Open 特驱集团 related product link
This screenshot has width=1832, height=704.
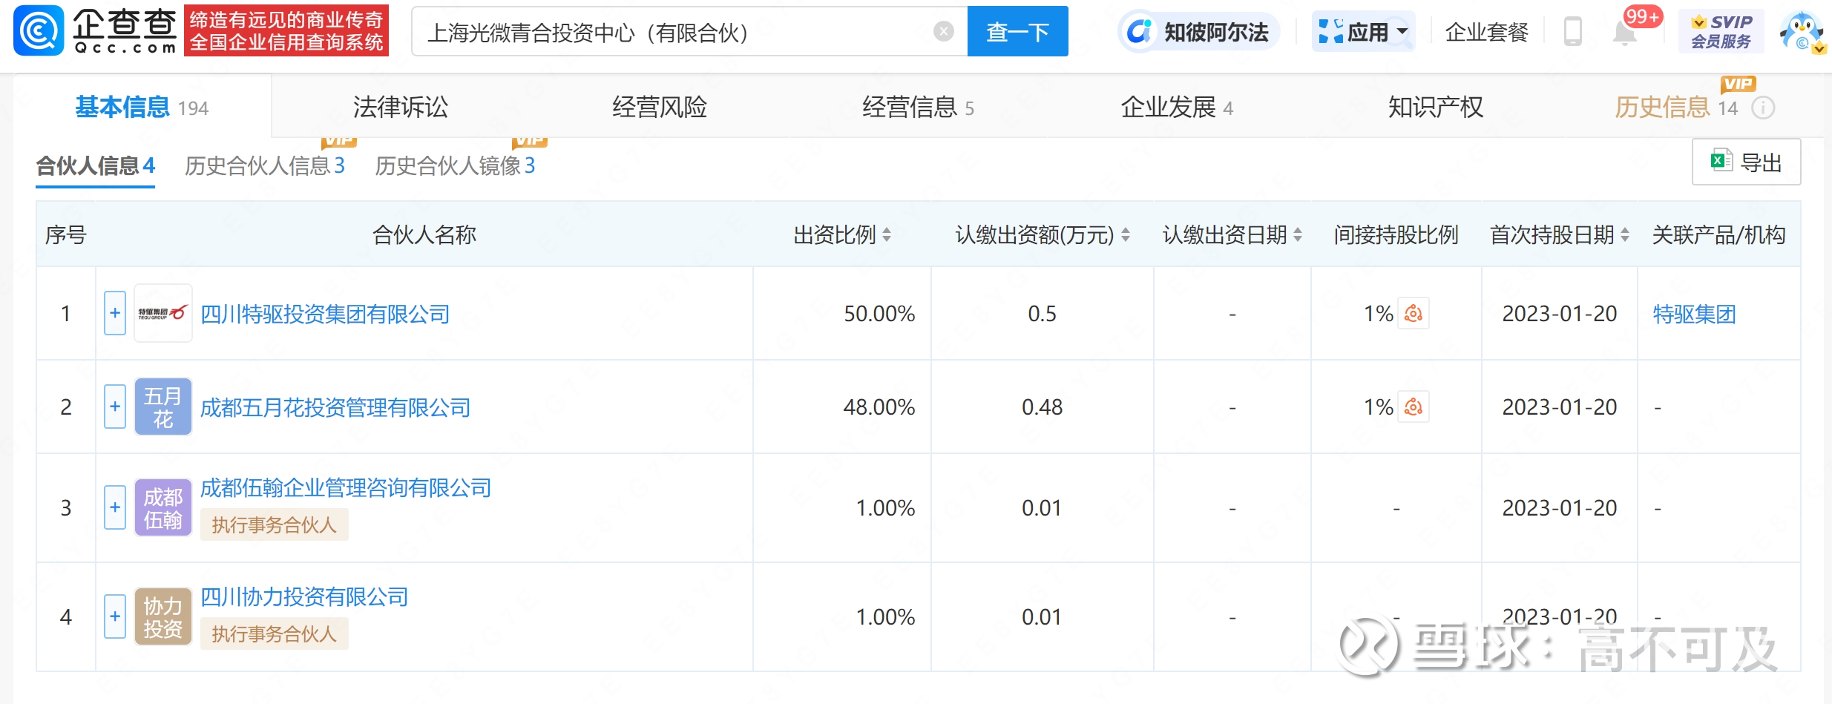click(1695, 314)
